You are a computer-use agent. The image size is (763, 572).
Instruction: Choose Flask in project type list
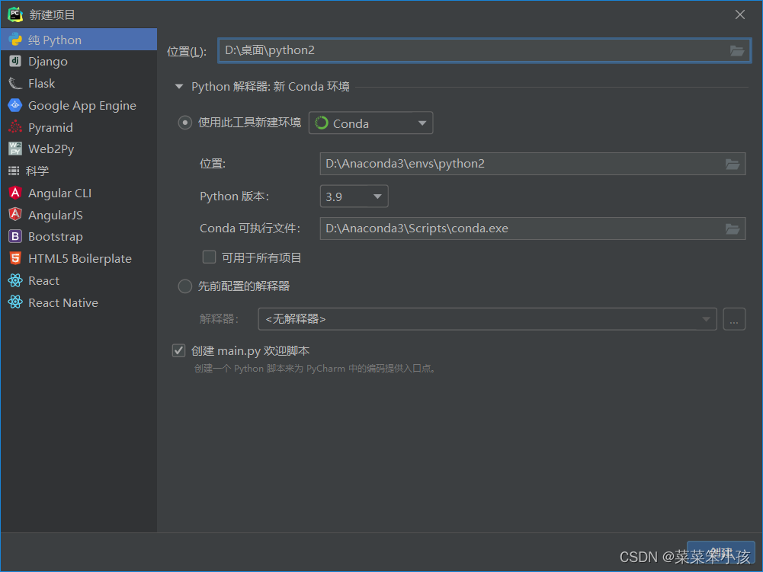[x=79, y=83]
